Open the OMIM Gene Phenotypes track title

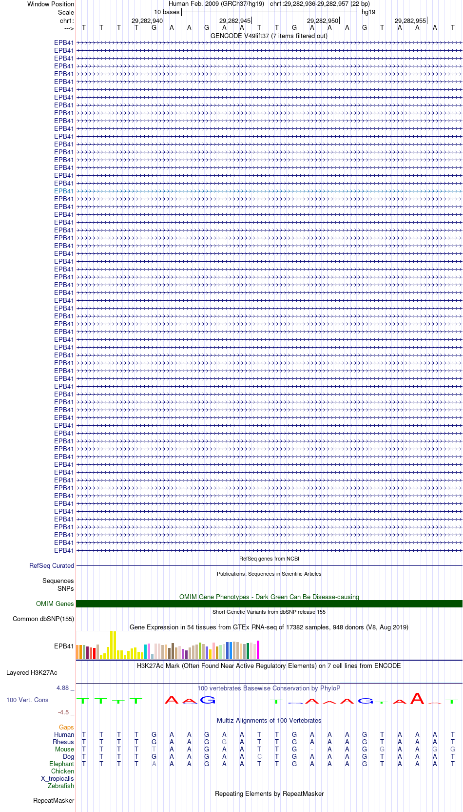(x=269, y=597)
